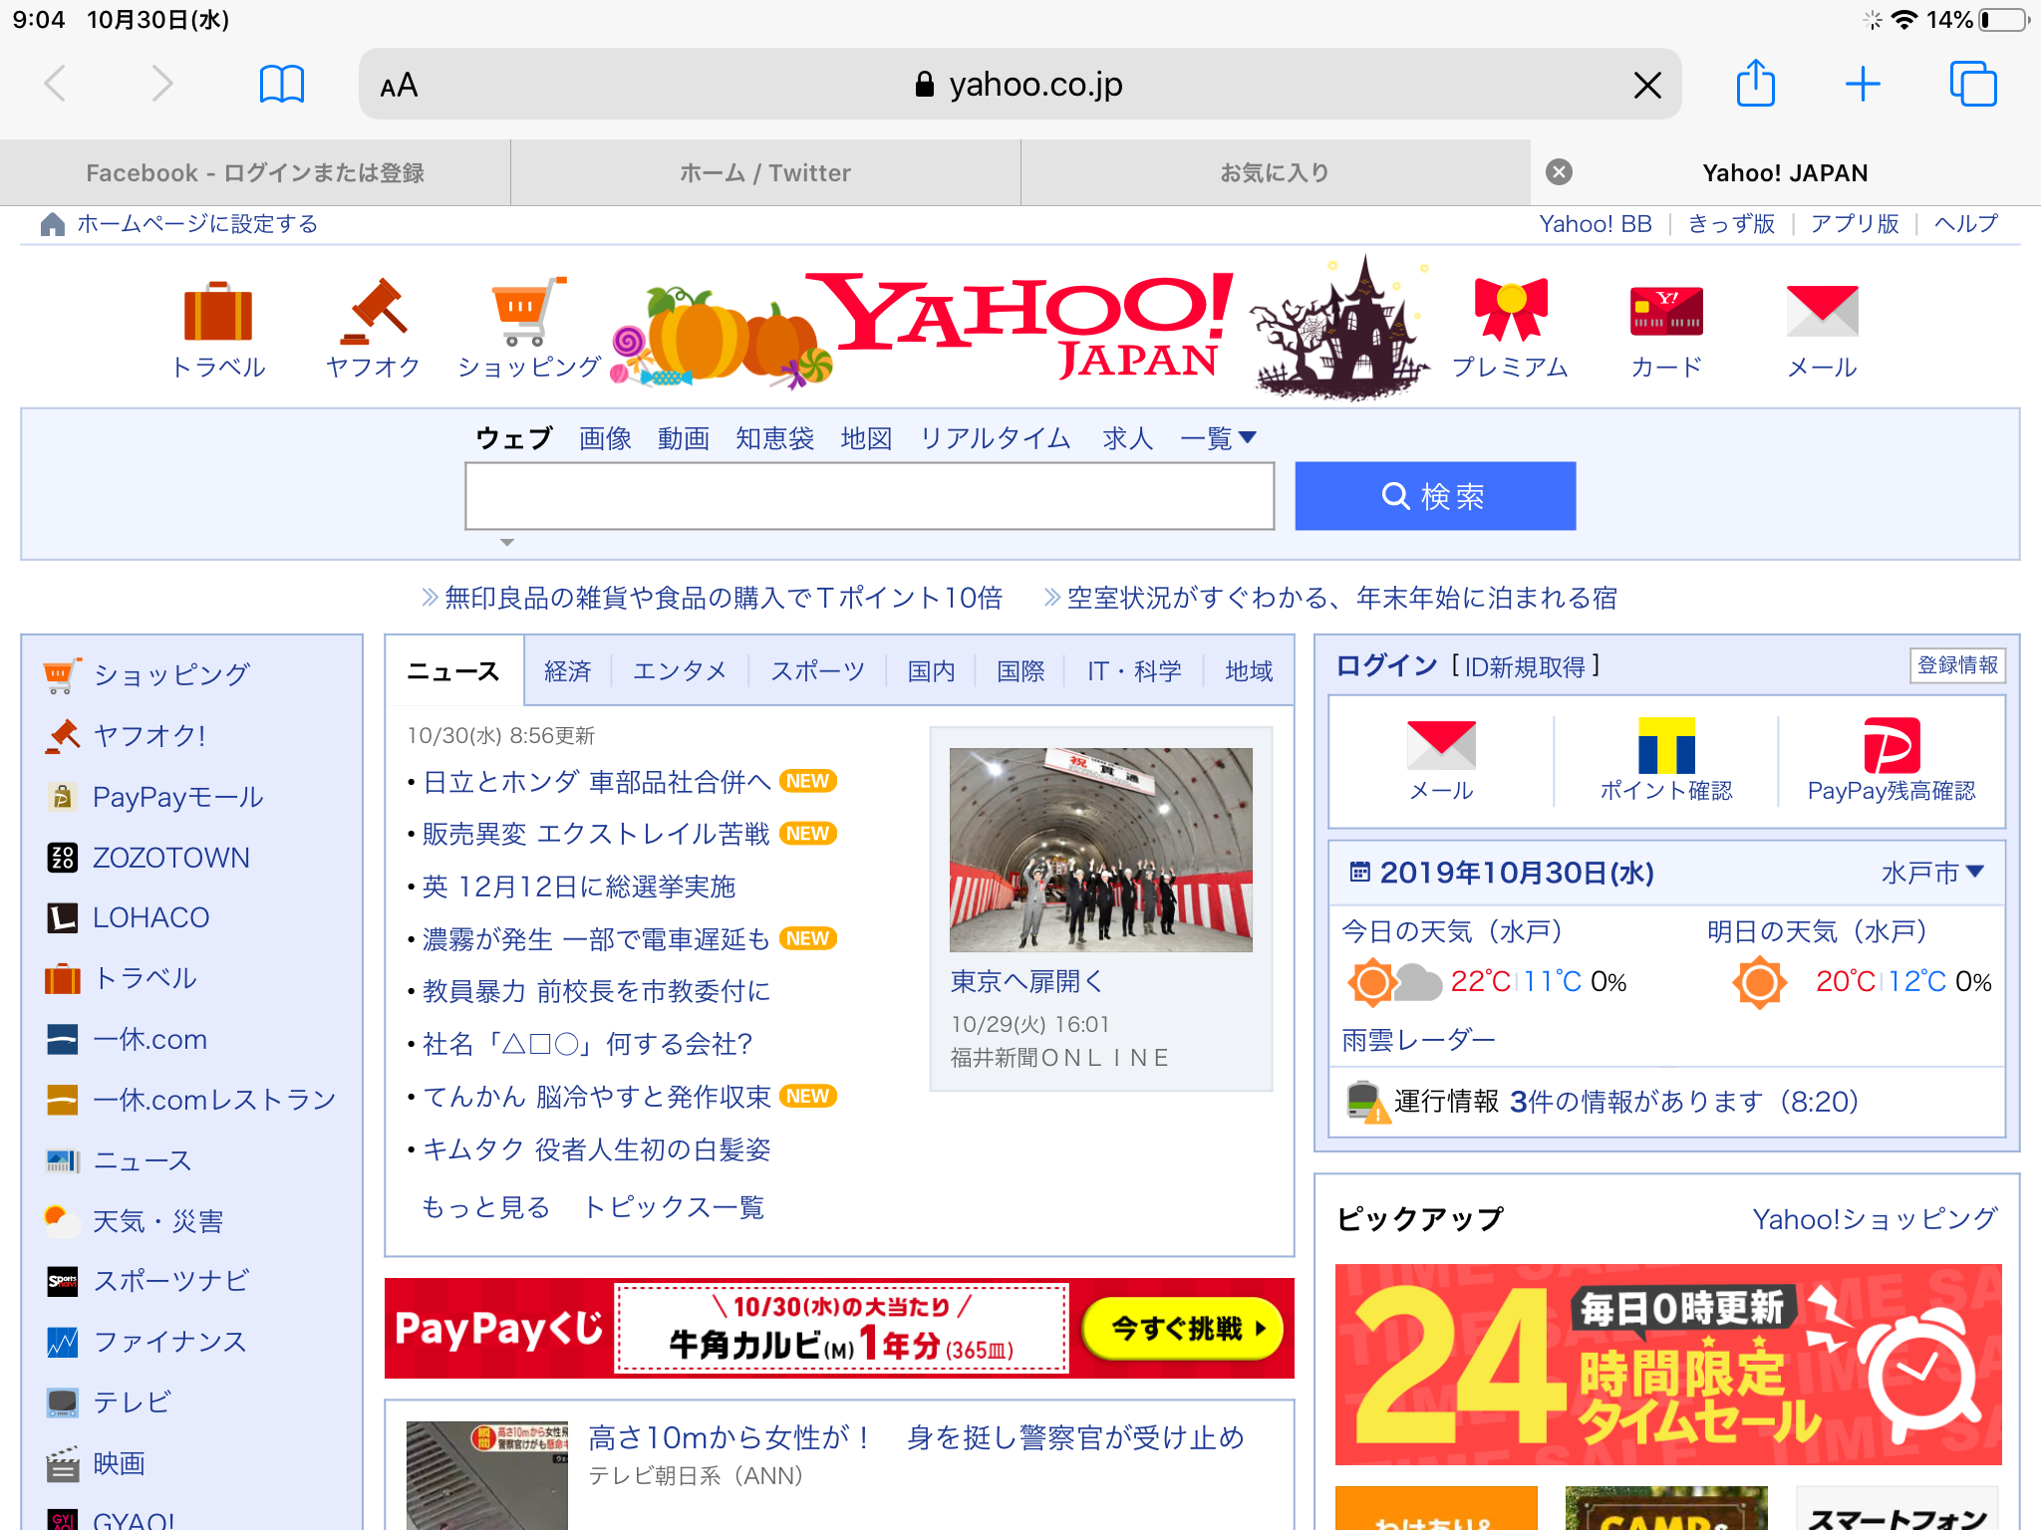The height and width of the screenshot is (1530, 2041).
Task: Tap the AA reader text size button
Action: tap(399, 86)
